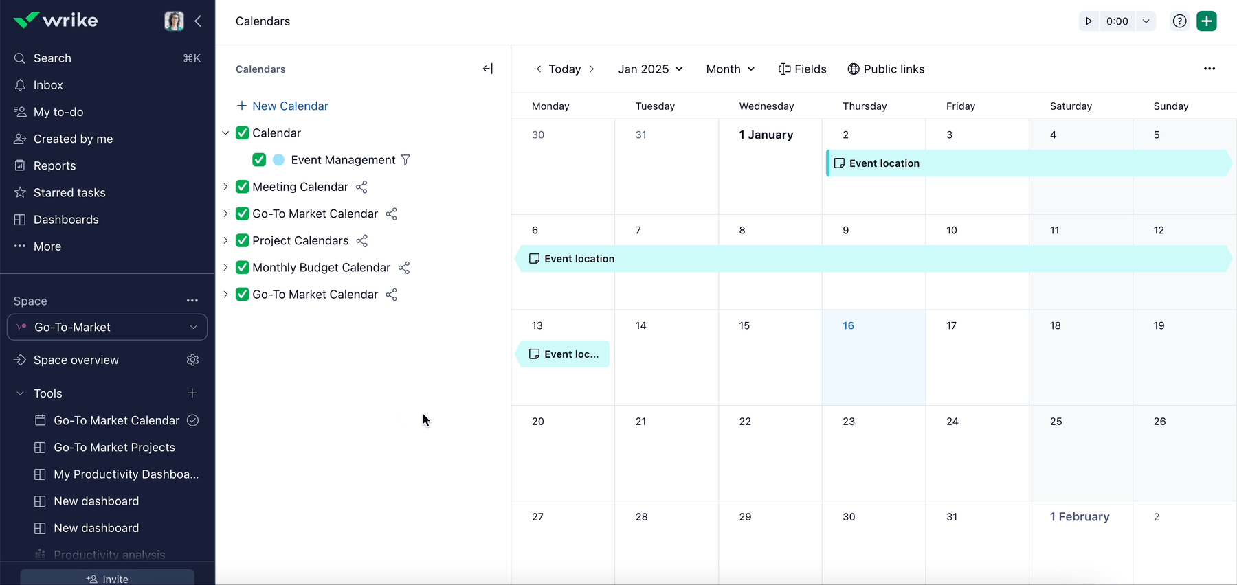Collapse the Calendars panel with arrow icon
The width and height of the screenshot is (1237, 585).
point(488,69)
